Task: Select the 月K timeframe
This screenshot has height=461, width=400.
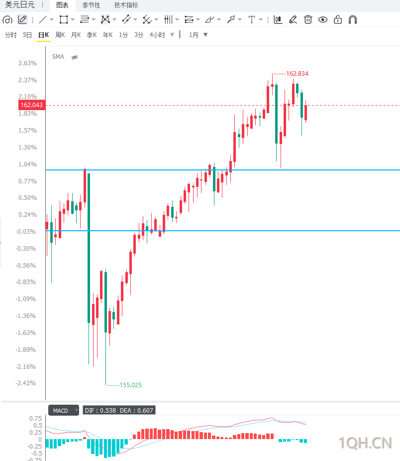Action: click(76, 35)
